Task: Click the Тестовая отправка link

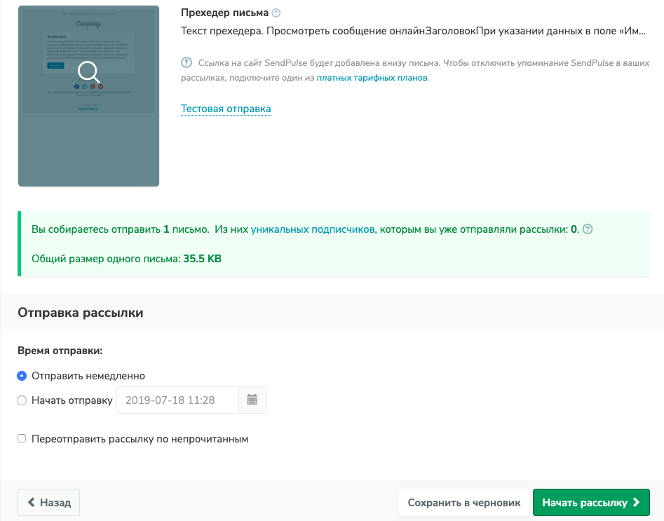Action: pyautogui.click(x=226, y=109)
